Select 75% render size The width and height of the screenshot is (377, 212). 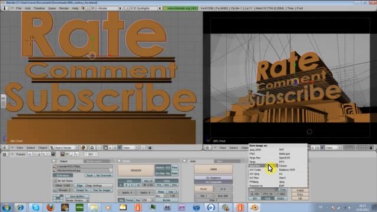(158, 185)
